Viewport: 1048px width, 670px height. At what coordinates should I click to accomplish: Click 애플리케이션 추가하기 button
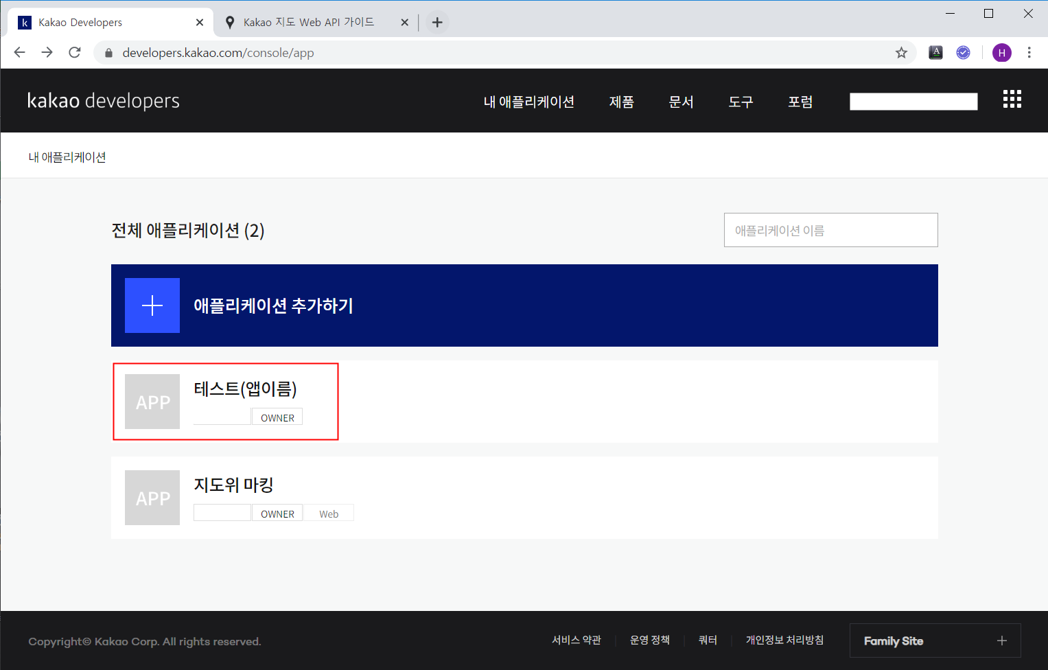point(524,305)
